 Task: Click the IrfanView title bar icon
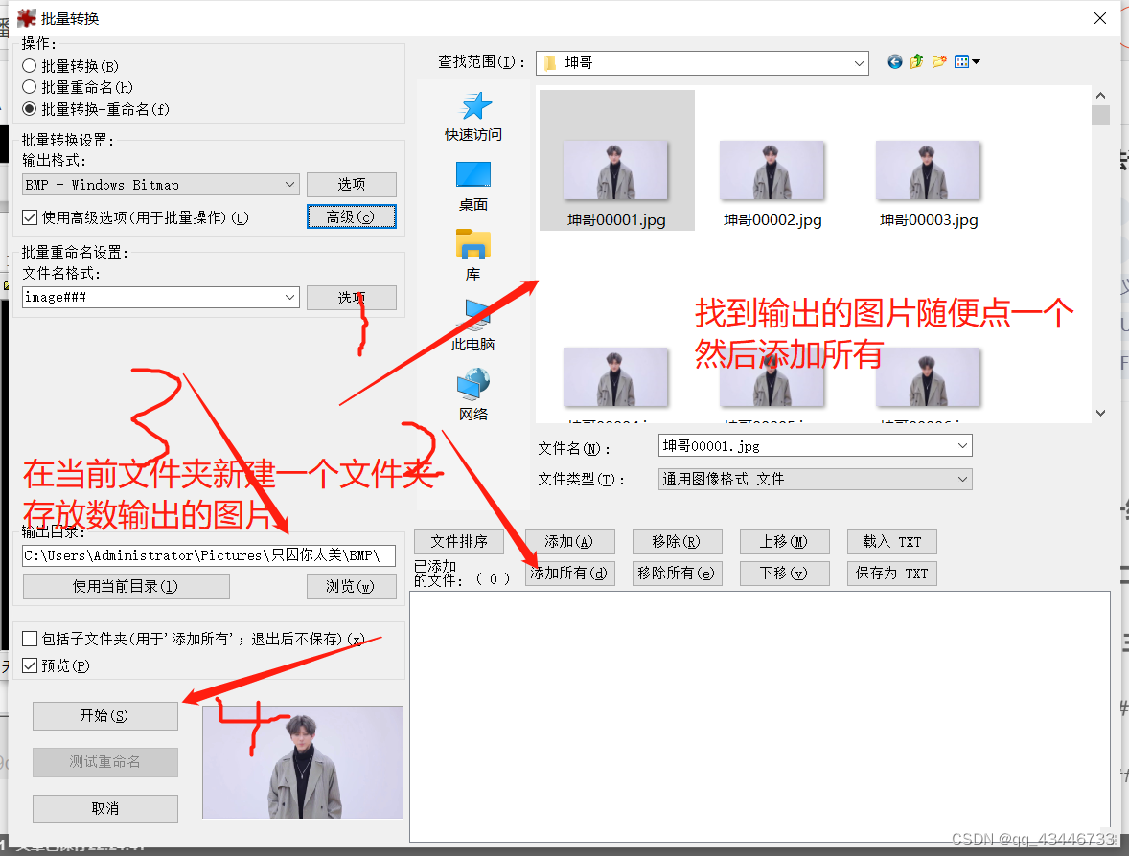[x=27, y=18]
